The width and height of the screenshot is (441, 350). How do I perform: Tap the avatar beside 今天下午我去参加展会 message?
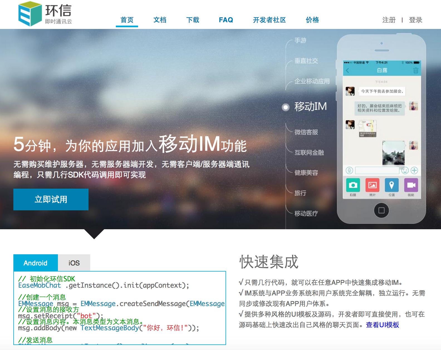point(350,91)
